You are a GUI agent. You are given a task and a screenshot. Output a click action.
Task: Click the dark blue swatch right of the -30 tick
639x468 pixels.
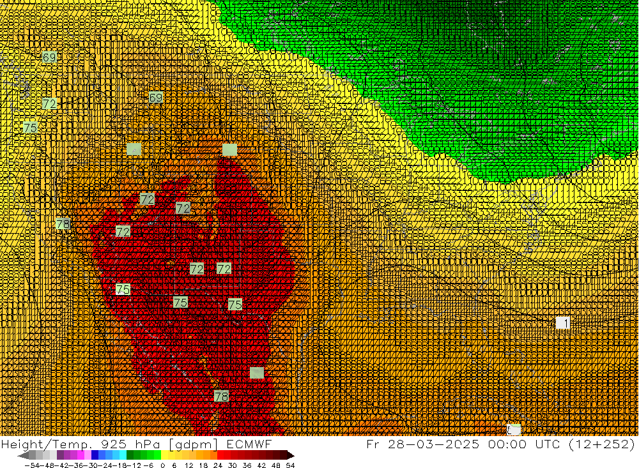tap(95, 455)
